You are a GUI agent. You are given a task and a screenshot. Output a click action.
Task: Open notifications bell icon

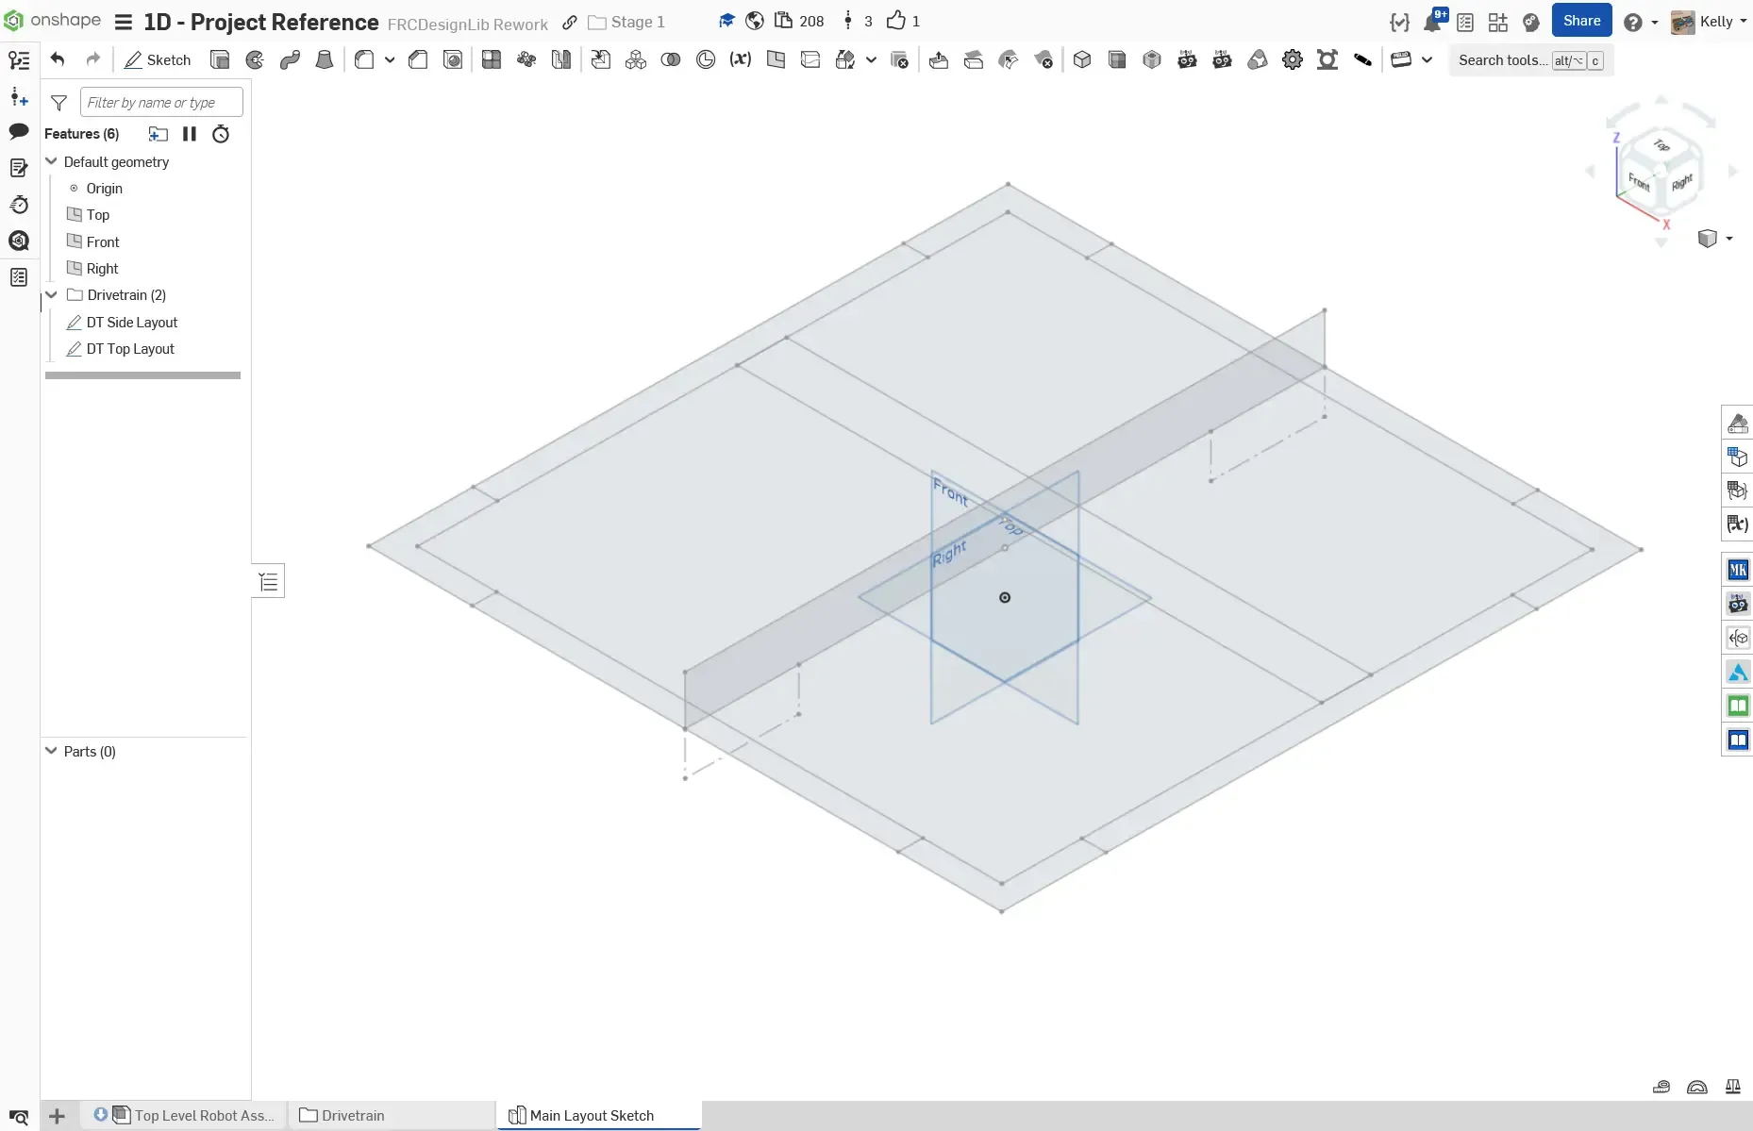[x=1431, y=23]
